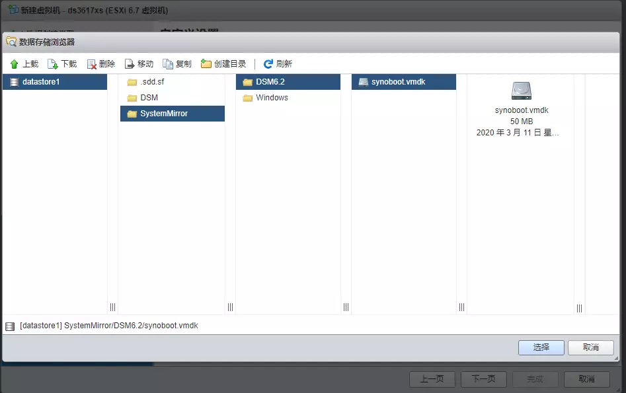Open the .sdd.sf folder
626x393 pixels.
pyautogui.click(x=145, y=82)
